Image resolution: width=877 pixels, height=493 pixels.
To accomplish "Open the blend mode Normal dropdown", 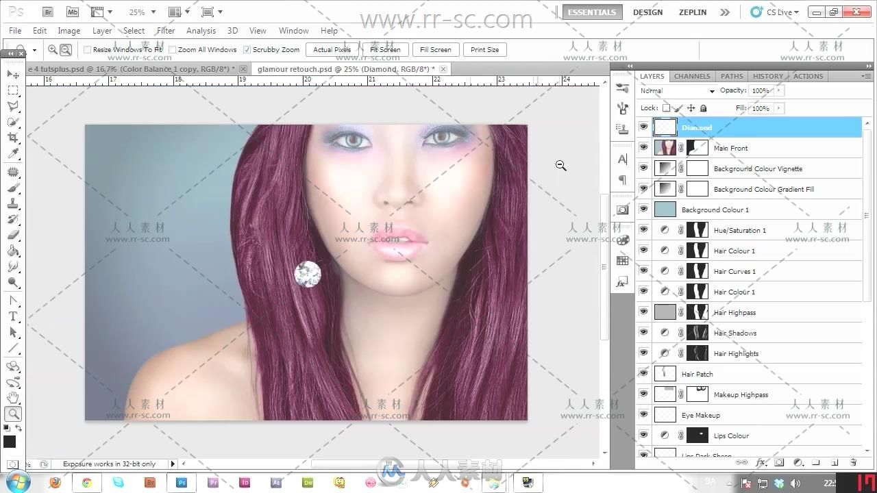I will coord(677,90).
